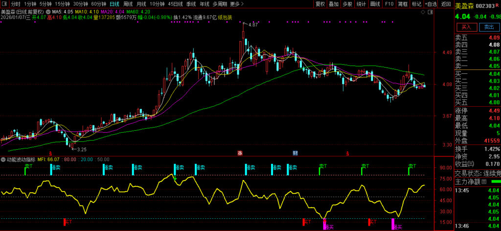Viewport: 501px width, 231px height.
Task: Open the dropdown arrow beside 美盈森 chart title
Action: click(47, 11)
